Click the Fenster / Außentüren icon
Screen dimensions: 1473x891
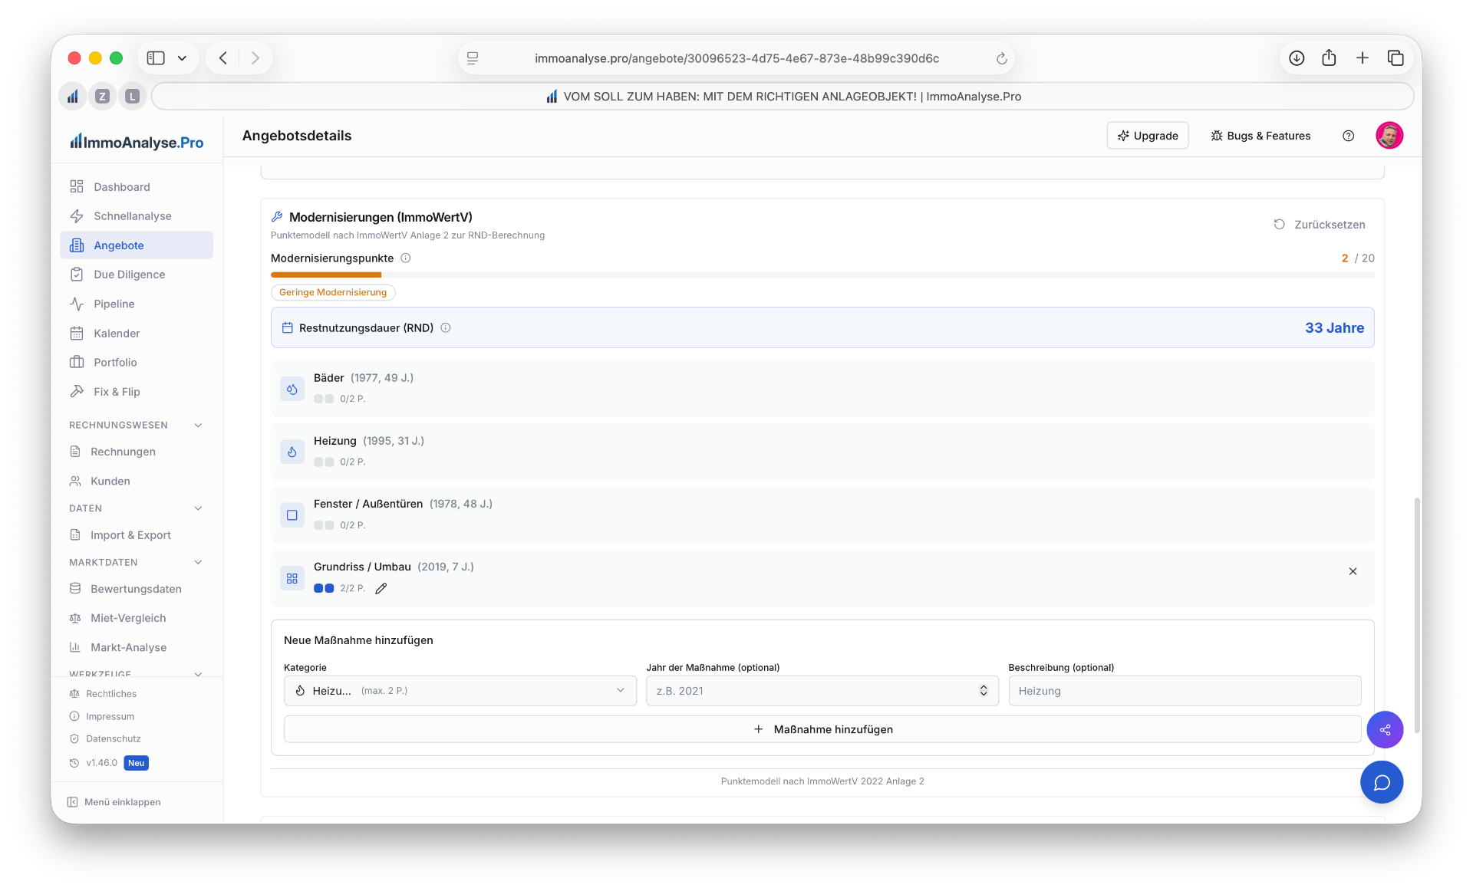pyautogui.click(x=292, y=515)
